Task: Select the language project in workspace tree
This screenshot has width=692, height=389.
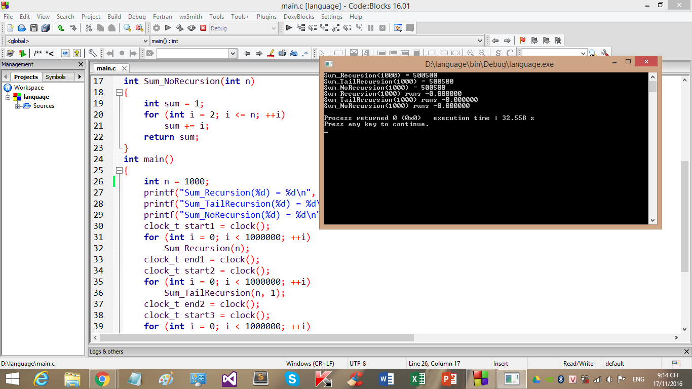Action: 36,97
